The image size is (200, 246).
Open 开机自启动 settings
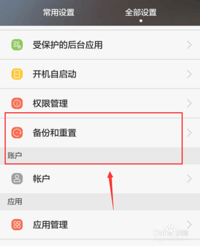[100, 74]
